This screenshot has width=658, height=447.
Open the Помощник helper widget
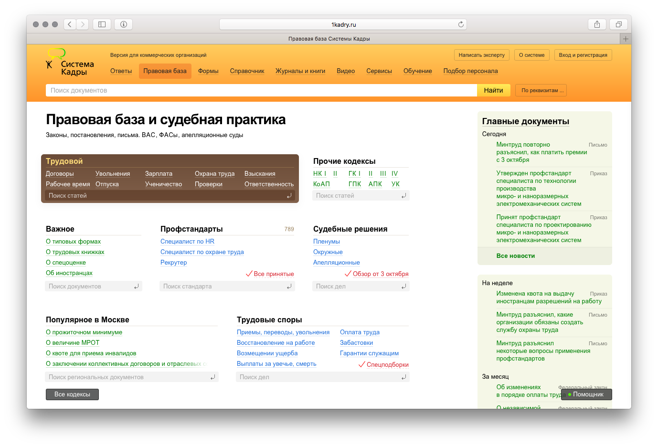(586, 394)
